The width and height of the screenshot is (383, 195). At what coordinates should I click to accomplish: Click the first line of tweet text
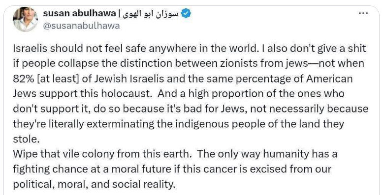(190, 49)
